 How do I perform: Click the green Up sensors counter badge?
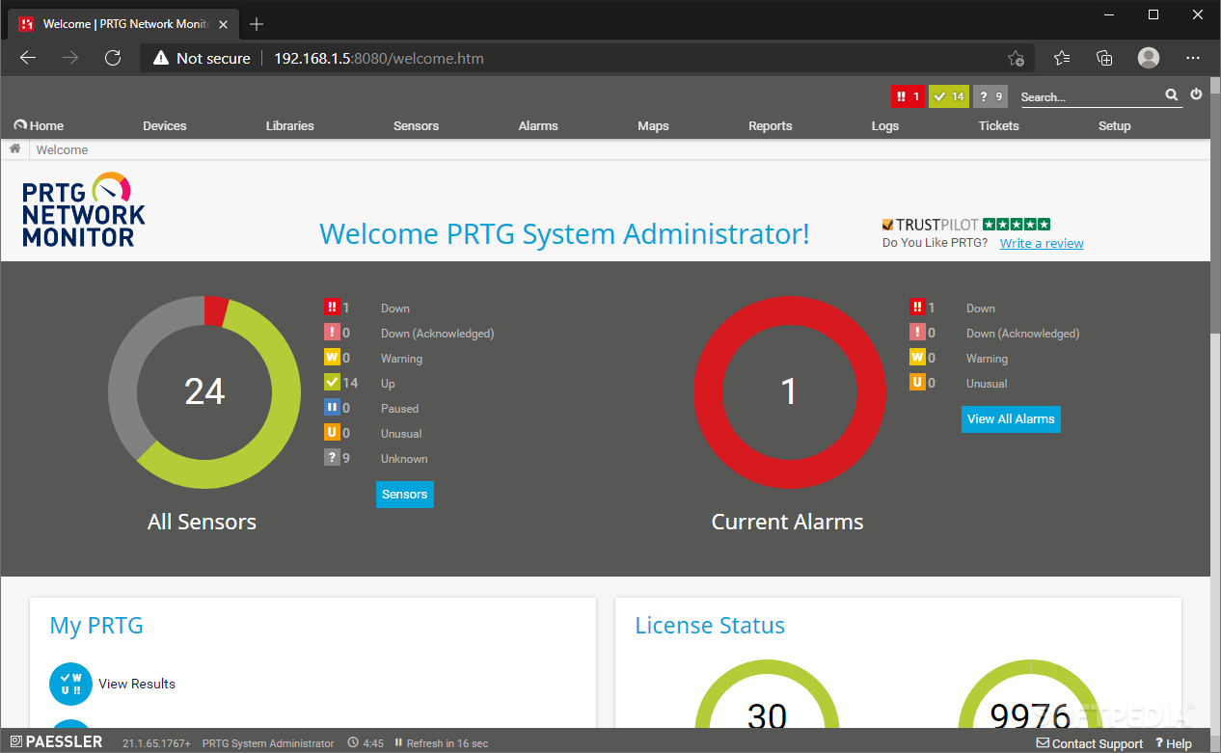point(949,96)
